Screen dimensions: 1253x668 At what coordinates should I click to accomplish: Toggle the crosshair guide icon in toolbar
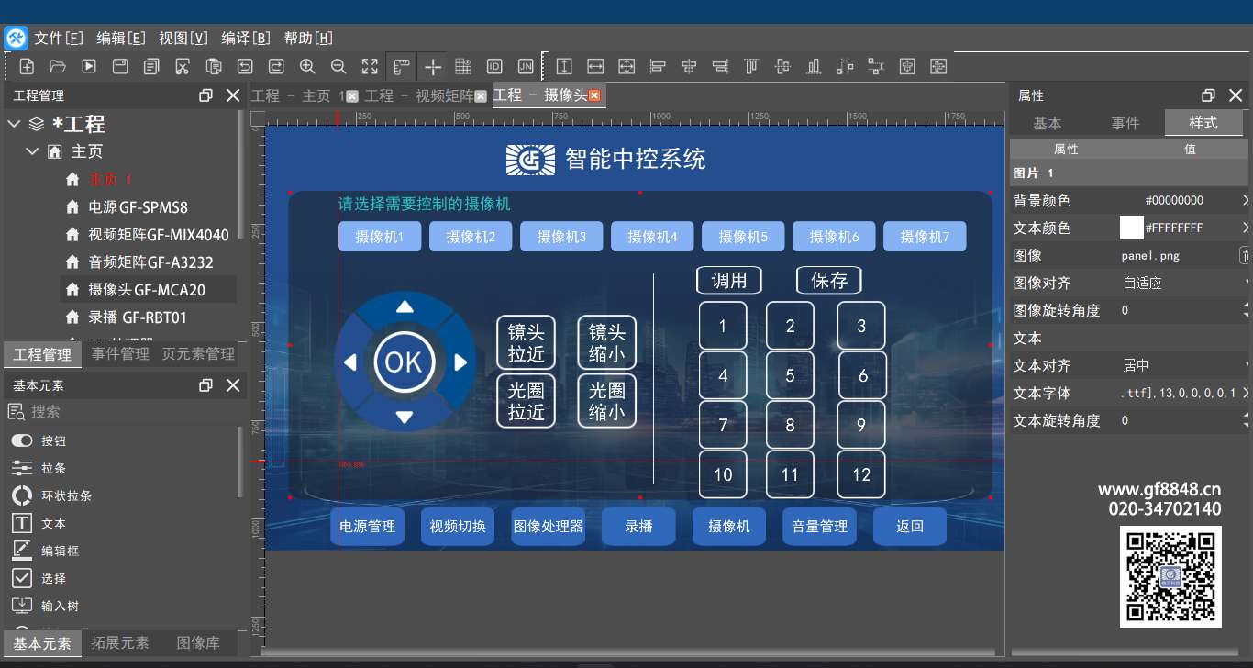click(432, 66)
